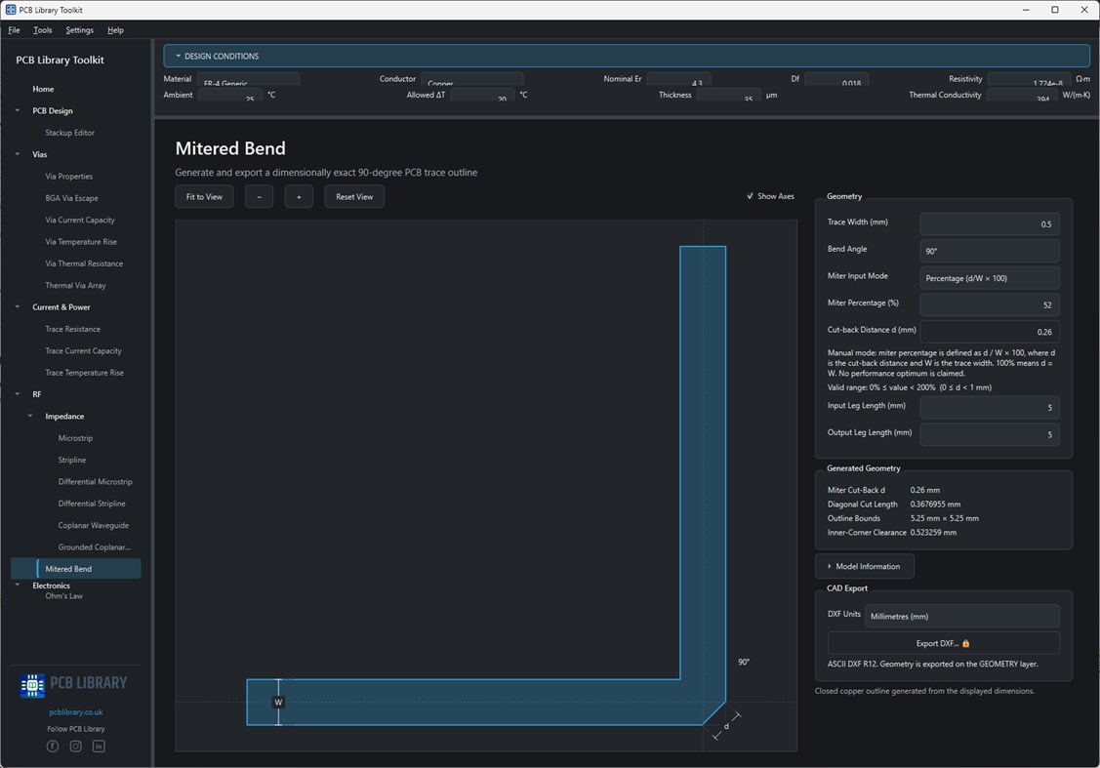Click the PCB Library logo
The height and width of the screenshot is (768, 1100).
73,684
